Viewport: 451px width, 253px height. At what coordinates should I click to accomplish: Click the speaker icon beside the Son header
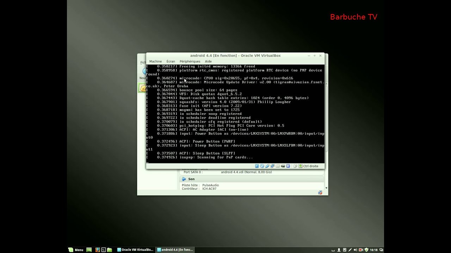(x=184, y=179)
